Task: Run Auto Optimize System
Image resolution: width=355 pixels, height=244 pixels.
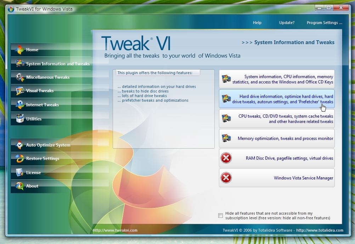Action: click(51, 145)
